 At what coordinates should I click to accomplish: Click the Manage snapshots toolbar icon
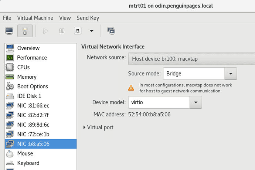111,31
